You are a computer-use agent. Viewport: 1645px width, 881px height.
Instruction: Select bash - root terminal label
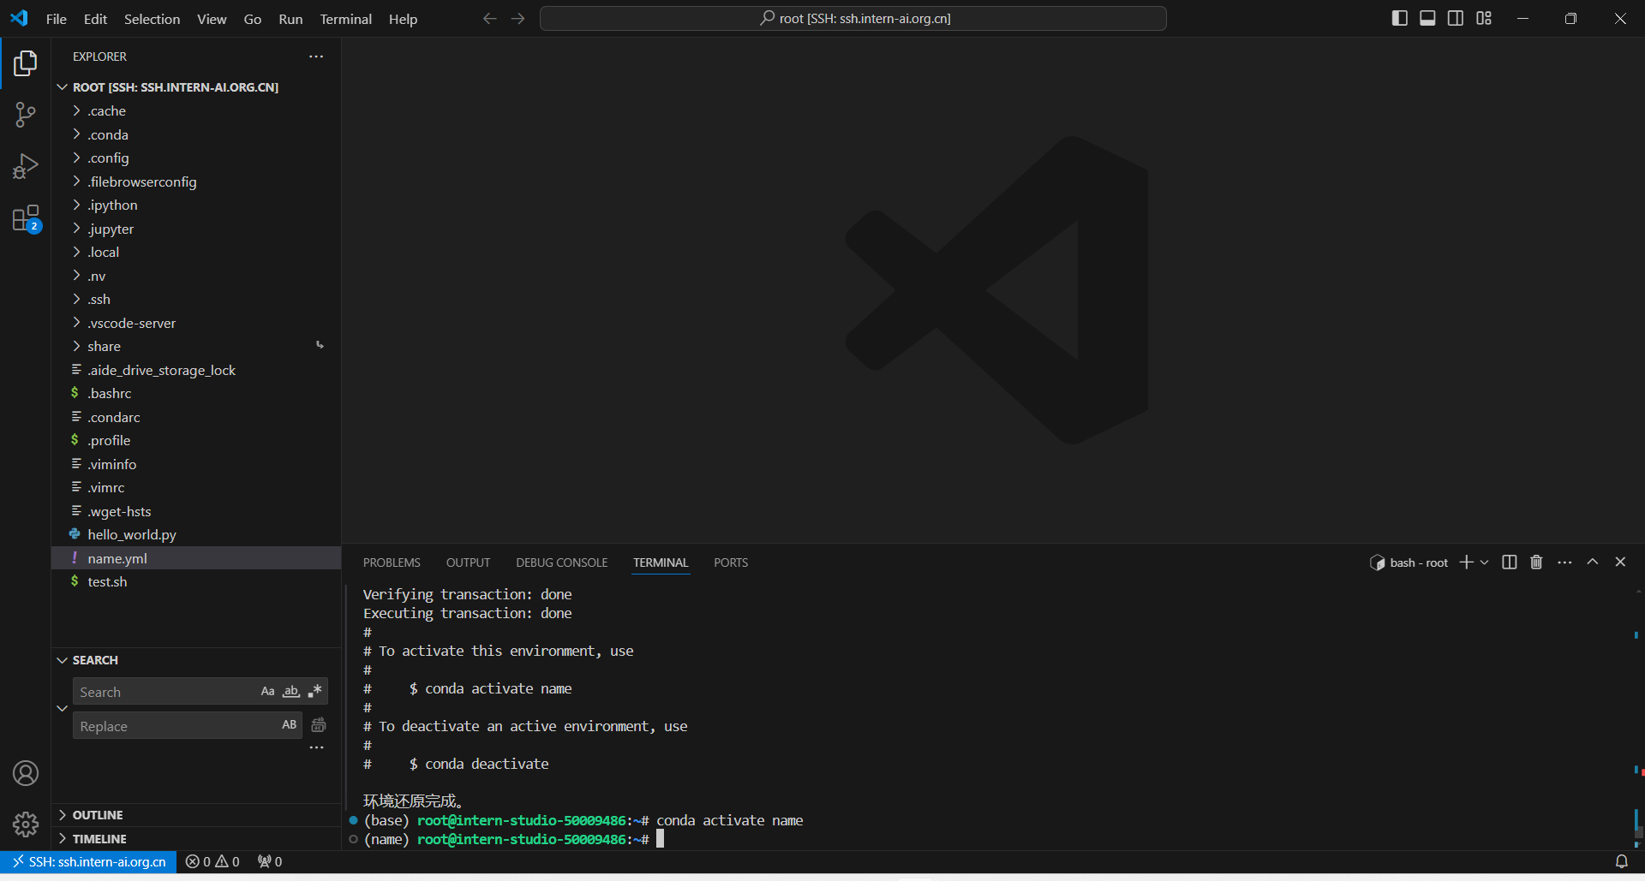click(x=1409, y=563)
